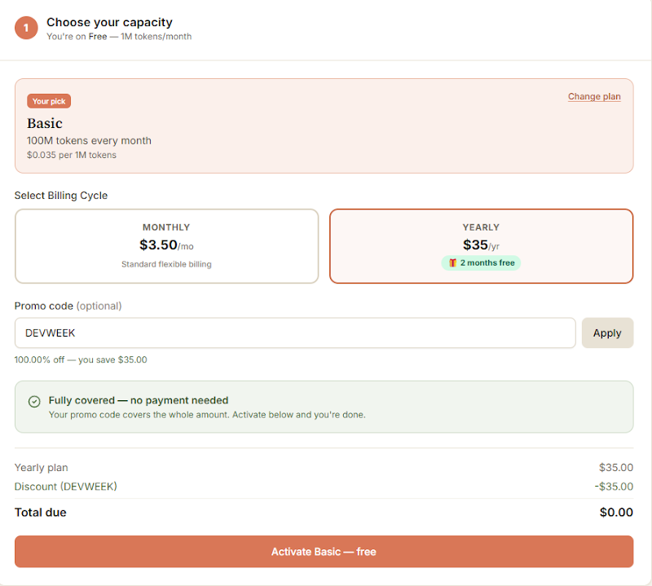This screenshot has height=586, width=652.
Task: Click the Fully covered — no payment needed heading
Action: click(x=139, y=400)
